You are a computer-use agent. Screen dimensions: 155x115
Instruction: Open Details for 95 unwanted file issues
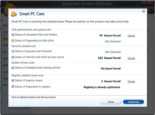pos(131,36)
